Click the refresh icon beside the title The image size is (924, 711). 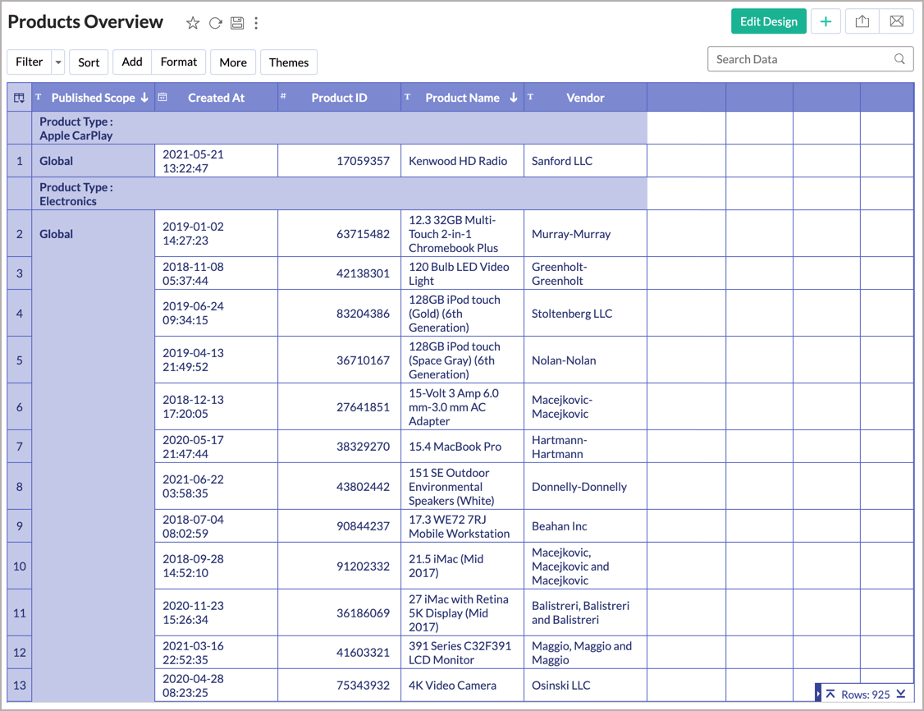point(215,23)
